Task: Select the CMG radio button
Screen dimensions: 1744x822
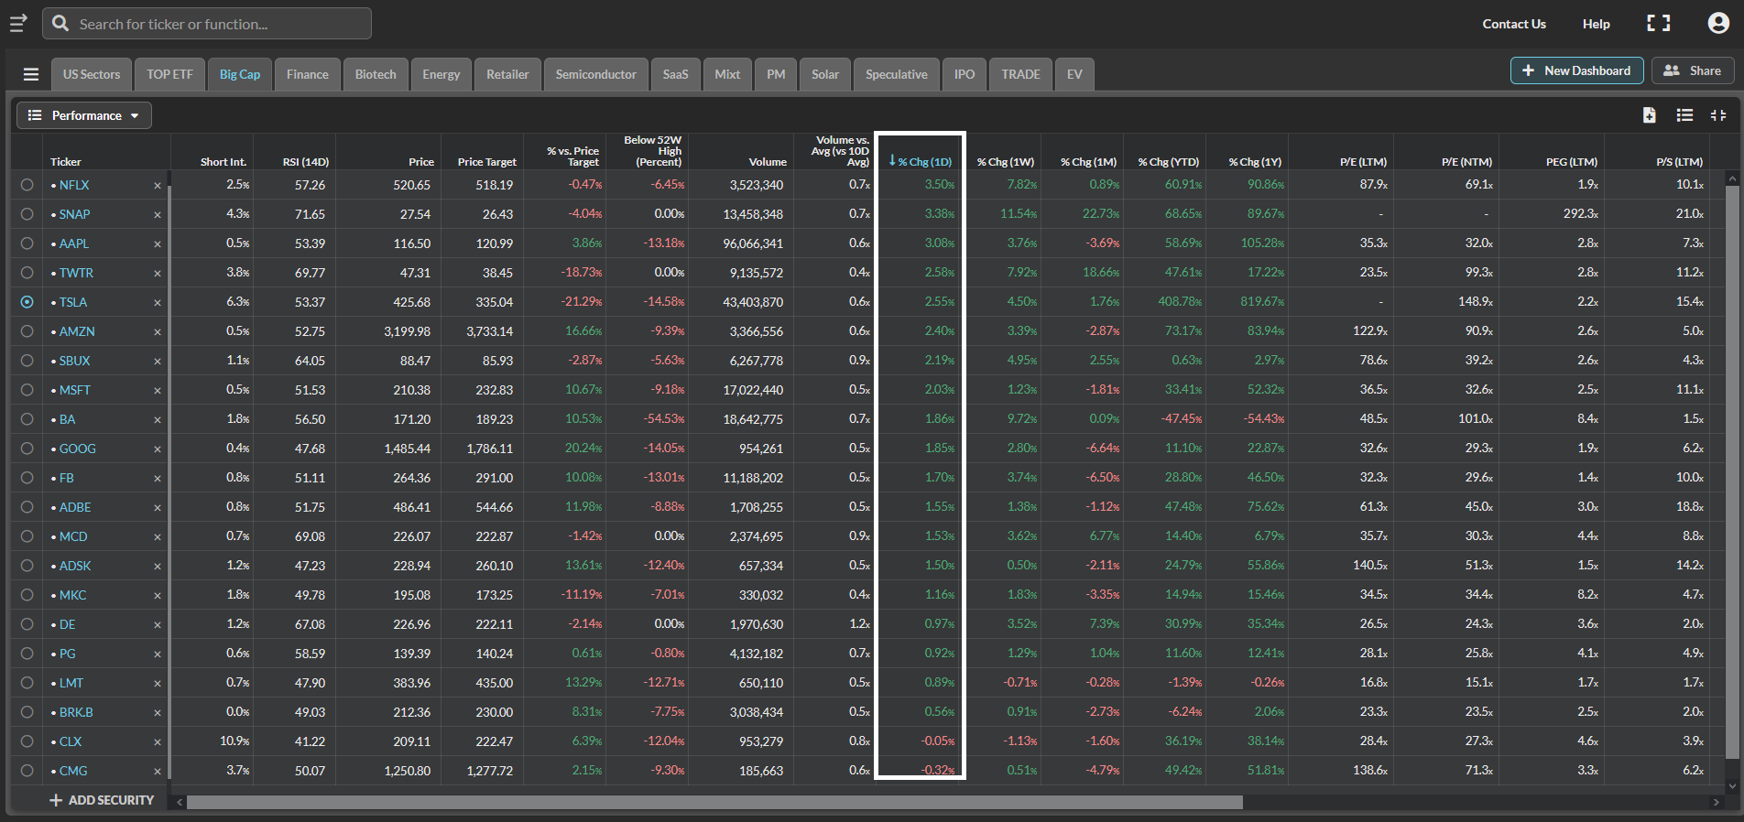Action: tap(27, 771)
